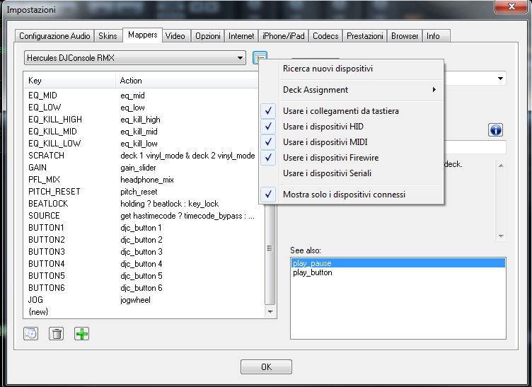The height and width of the screenshot is (387, 532).
Task: Open the dropdown arrow behind the context menu
Action: (500, 79)
